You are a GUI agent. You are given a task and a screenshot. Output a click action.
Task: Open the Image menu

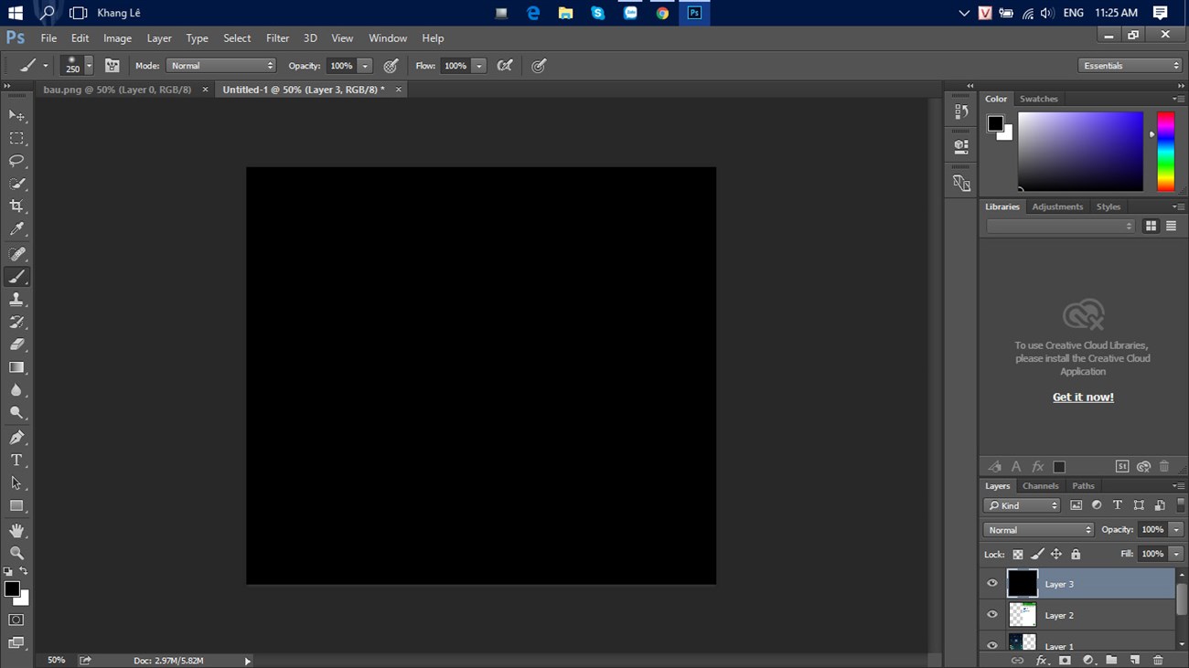coord(117,38)
